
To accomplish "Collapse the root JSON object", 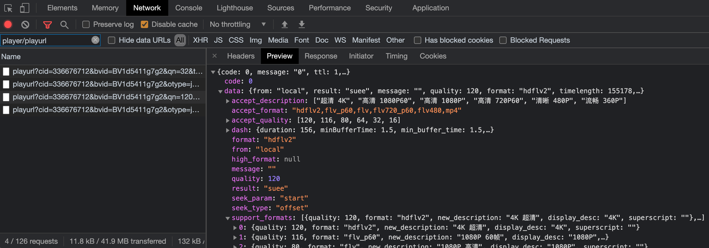I will pyautogui.click(x=213, y=72).
